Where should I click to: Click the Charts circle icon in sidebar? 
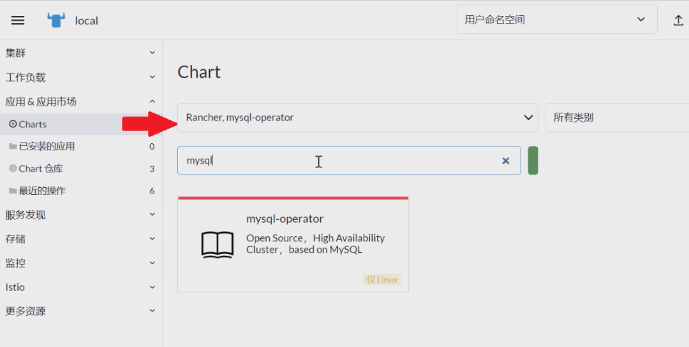(x=13, y=124)
